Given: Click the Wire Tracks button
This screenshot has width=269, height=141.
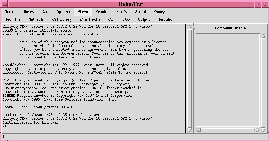Looking at the screenshot, I should pyautogui.click(x=90, y=19).
